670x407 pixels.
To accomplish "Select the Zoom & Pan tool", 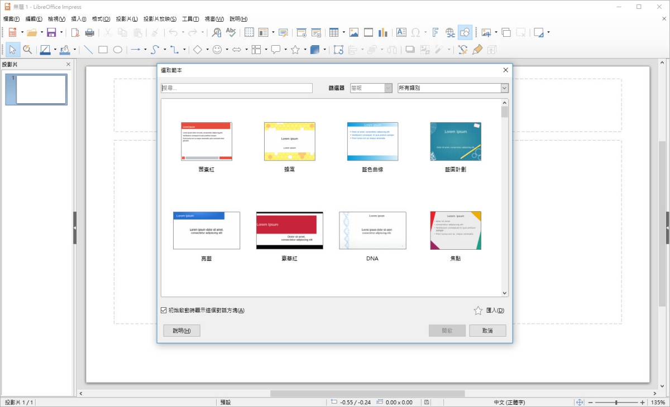I will [27, 50].
